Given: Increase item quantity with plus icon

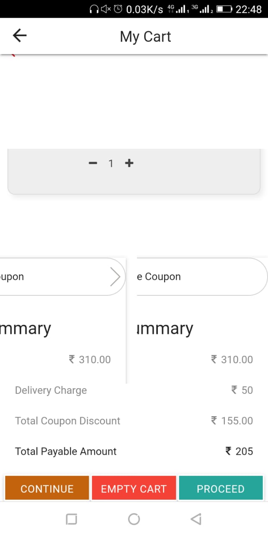Looking at the screenshot, I should click(x=129, y=163).
